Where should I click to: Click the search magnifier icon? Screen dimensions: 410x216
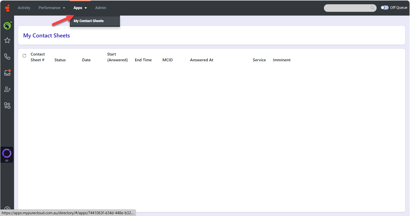click(x=372, y=8)
